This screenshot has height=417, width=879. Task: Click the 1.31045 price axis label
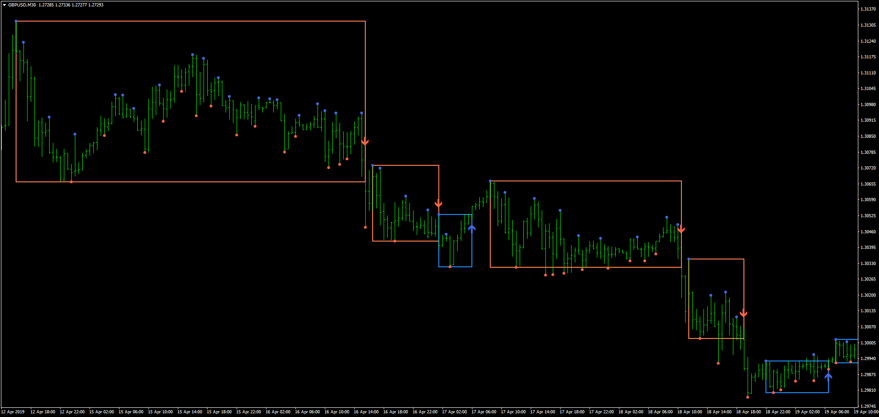click(x=868, y=89)
